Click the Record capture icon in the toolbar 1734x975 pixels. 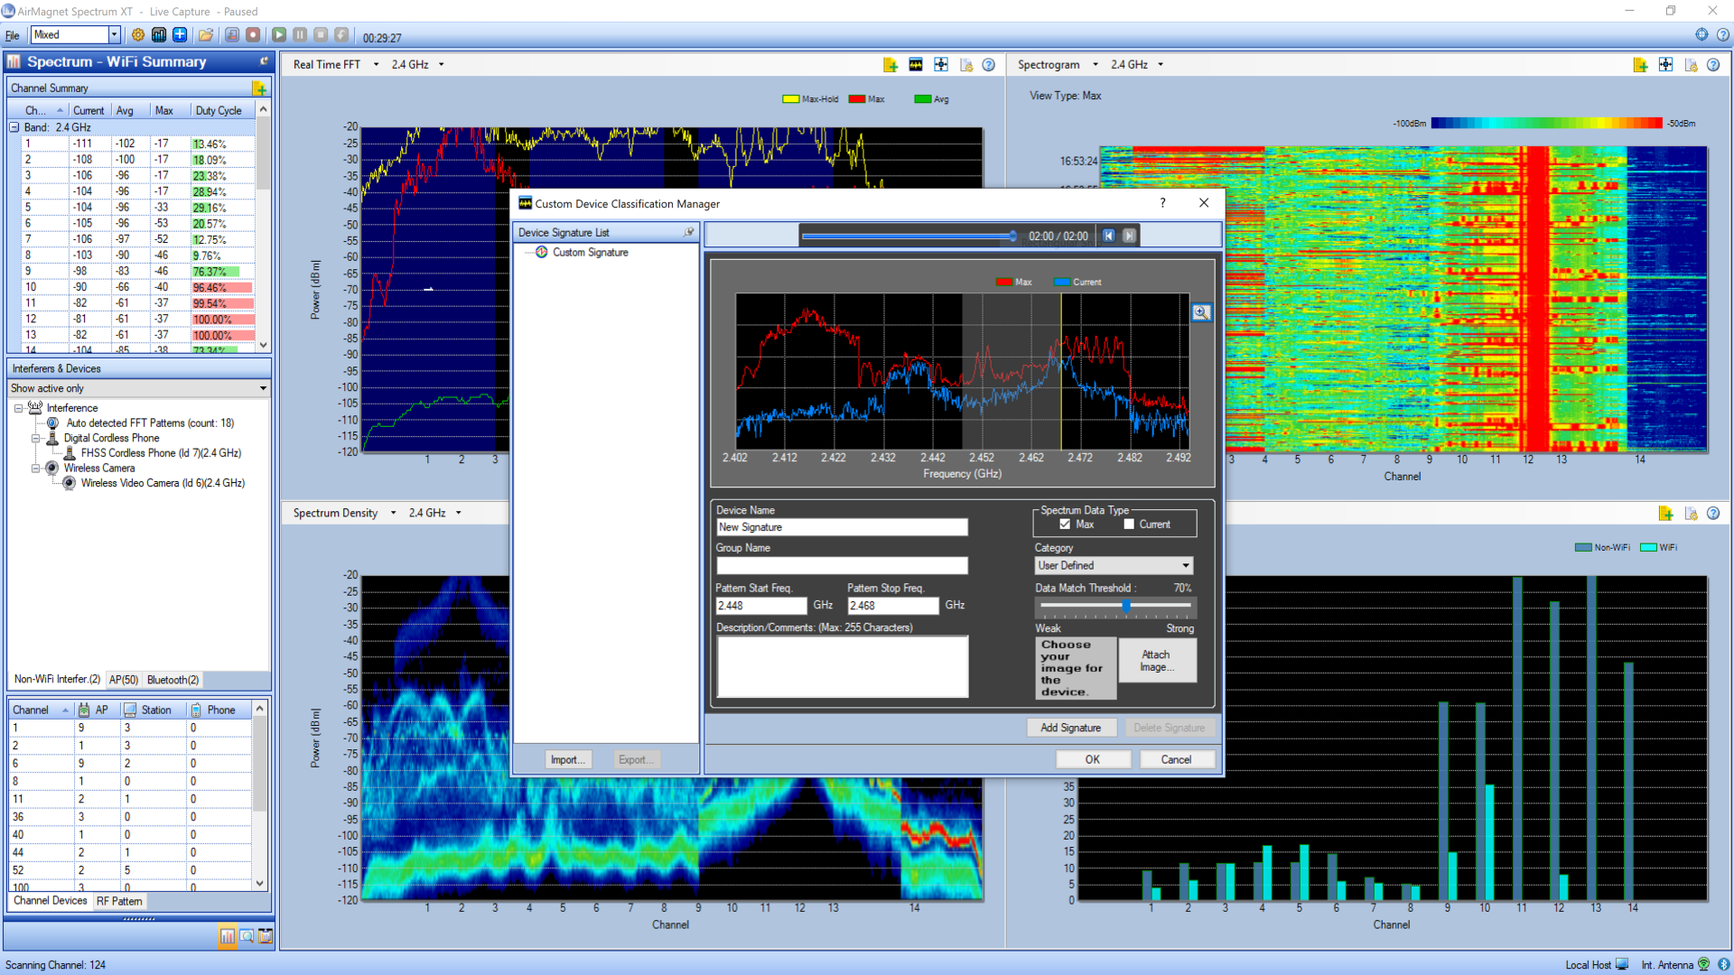coord(254,34)
